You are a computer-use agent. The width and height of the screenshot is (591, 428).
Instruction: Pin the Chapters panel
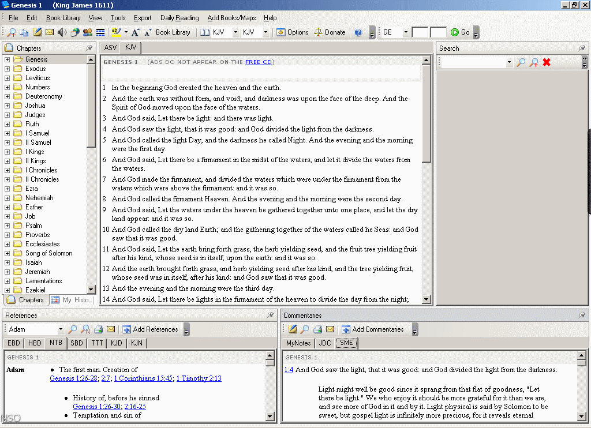[x=89, y=48]
